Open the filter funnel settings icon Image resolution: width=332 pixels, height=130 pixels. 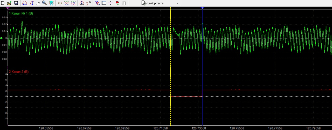point(97,3)
